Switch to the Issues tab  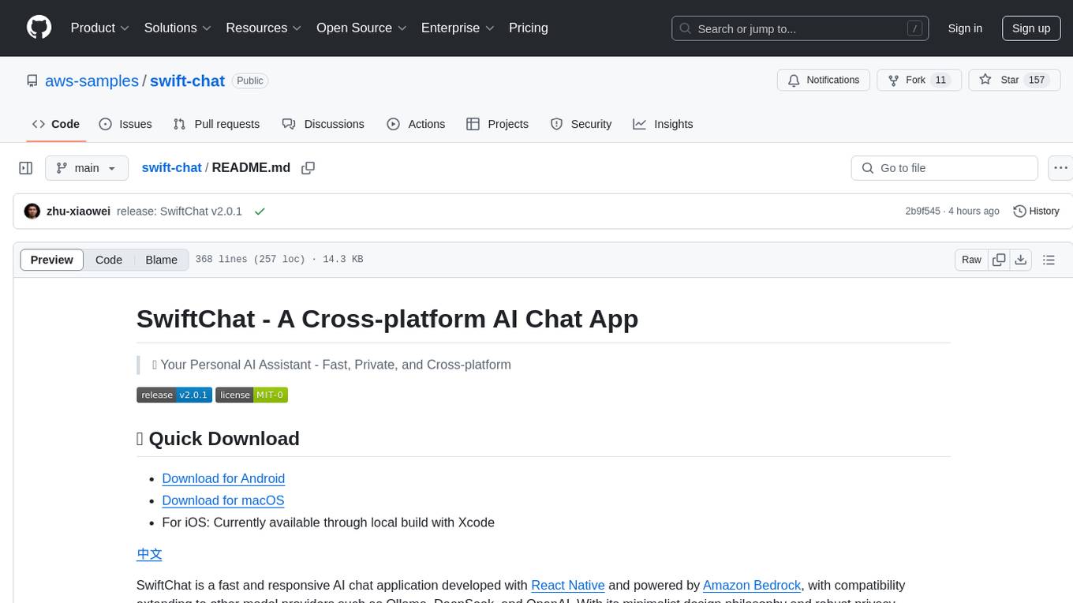pyautogui.click(x=125, y=124)
